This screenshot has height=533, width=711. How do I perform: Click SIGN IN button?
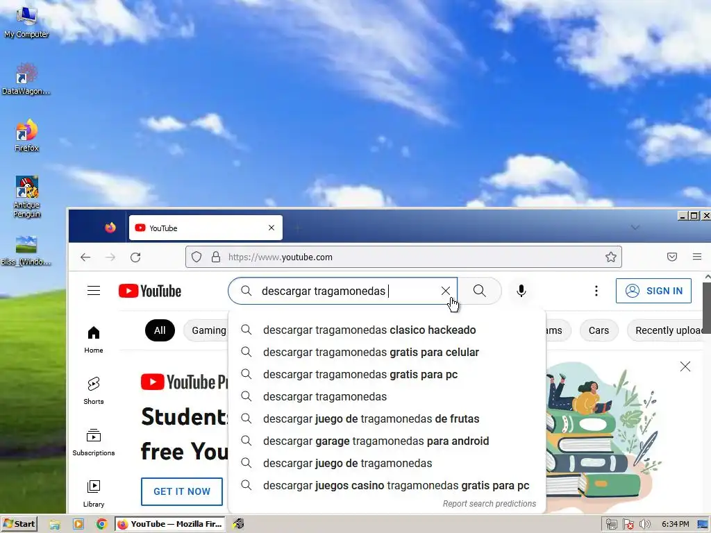[x=653, y=291]
